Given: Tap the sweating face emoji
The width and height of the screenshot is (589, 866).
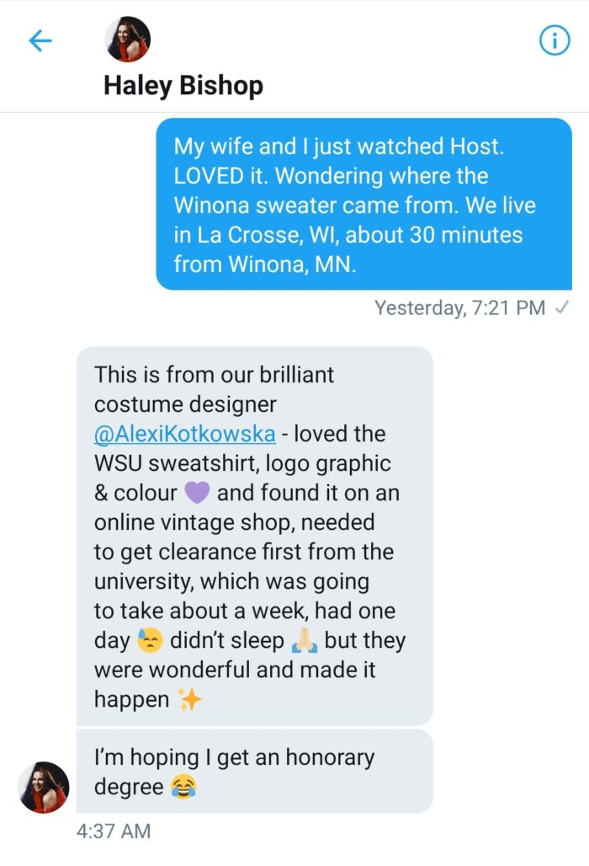Looking at the screenshot, I should pyautogui.click(x=149, y=641).
